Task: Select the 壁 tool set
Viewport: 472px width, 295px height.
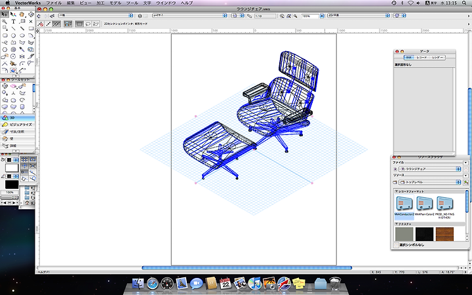Action: click(x=18, y=138)
